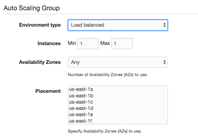Click the Instances label
This screenshot has height=138, width=198.
pos(49,43)
